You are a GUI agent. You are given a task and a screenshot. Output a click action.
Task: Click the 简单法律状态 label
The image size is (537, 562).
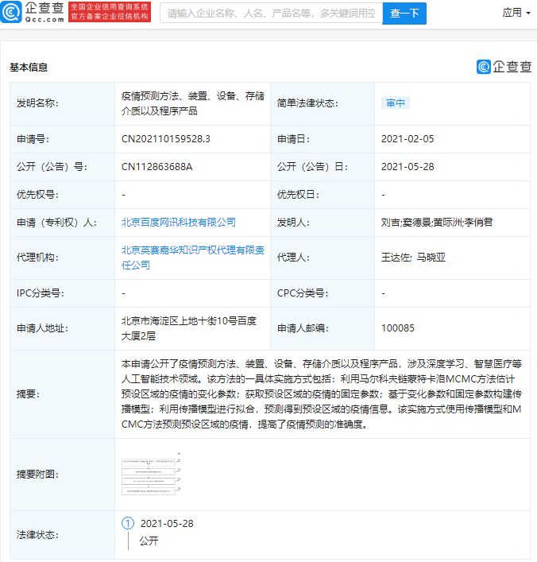coord(307,103)
